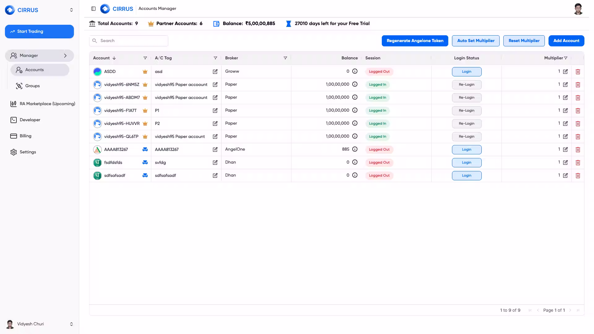
Task: Show balance info for vidyesh95-HUVVR
Action: (x=355, y=123)
